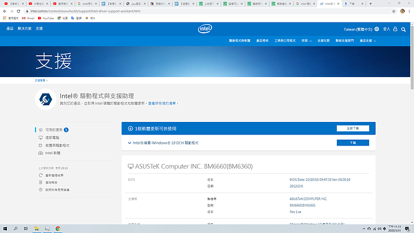Click the user account sign-in icon
Viewport: 414px width, 233px height.
click(395, 29)
